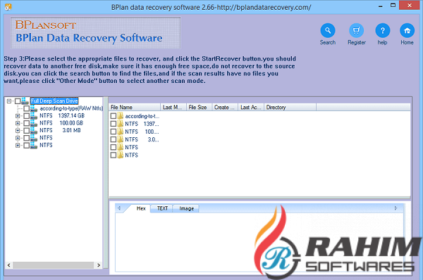Collapse the Full Deep Scan Drive node
The width and height of the screenshot is (423, 280).
9,101
